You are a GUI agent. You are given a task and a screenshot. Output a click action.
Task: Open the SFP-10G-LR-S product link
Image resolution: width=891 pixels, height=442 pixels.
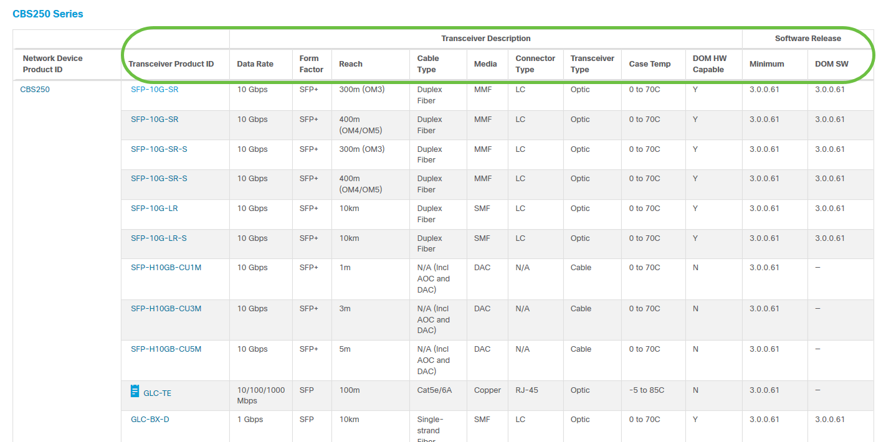(x=159, y=238)
